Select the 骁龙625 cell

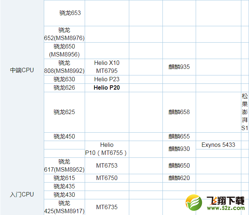pos(64,112)
